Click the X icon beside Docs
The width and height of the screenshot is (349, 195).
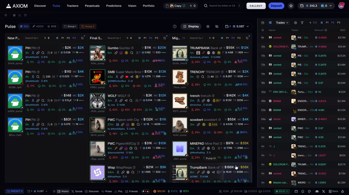pyautogui.click(x=323, y=191)
